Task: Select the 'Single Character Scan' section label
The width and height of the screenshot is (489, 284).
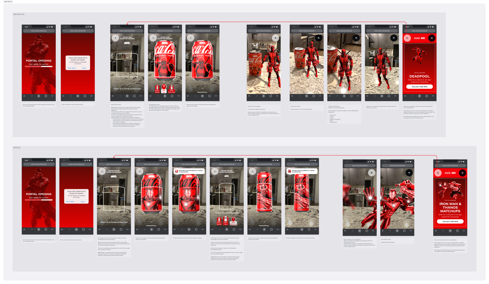Action: pos(19,14)
